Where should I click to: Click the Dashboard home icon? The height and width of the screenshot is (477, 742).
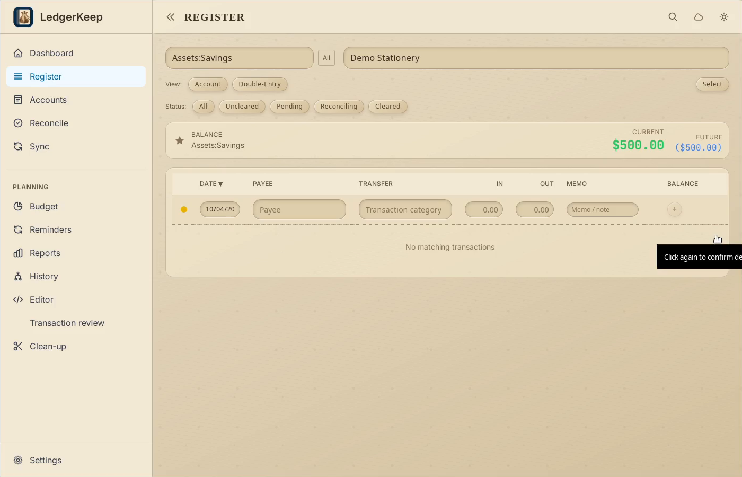click(18, 53)
